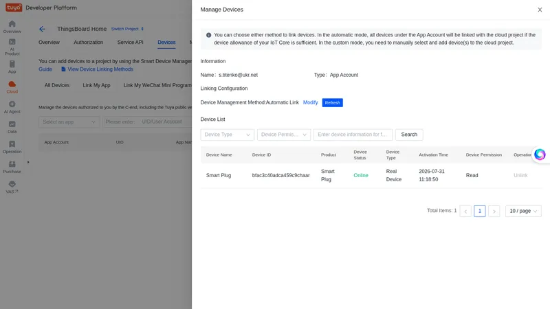Switch to the Authorization tab
Screen dimensions: 550x309
click(x=89, y=43)
